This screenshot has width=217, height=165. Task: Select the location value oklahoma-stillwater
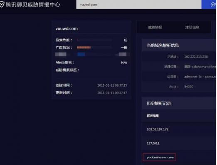pos(200,67)
